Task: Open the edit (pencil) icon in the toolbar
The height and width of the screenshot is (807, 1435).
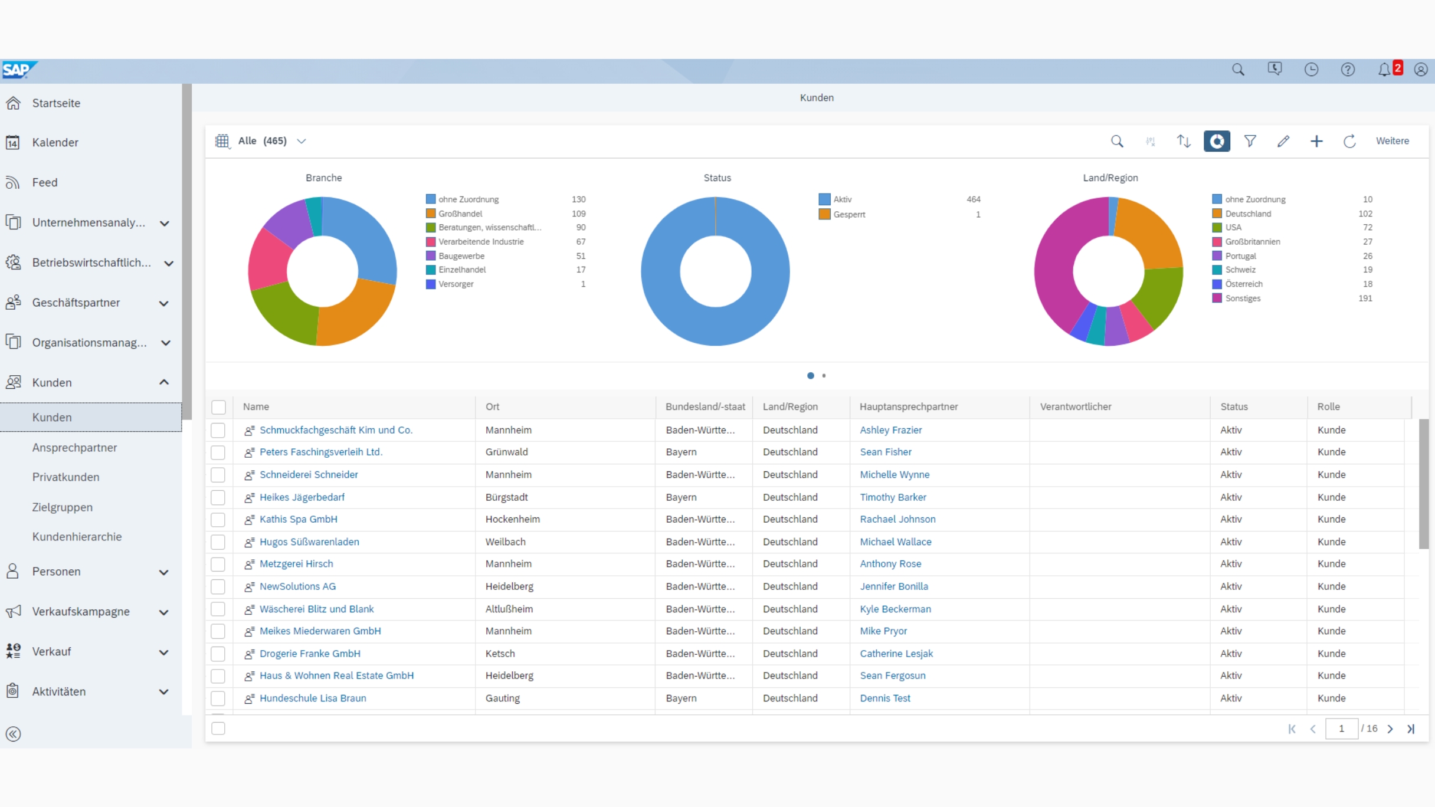Action: (x=1283, y=141)
